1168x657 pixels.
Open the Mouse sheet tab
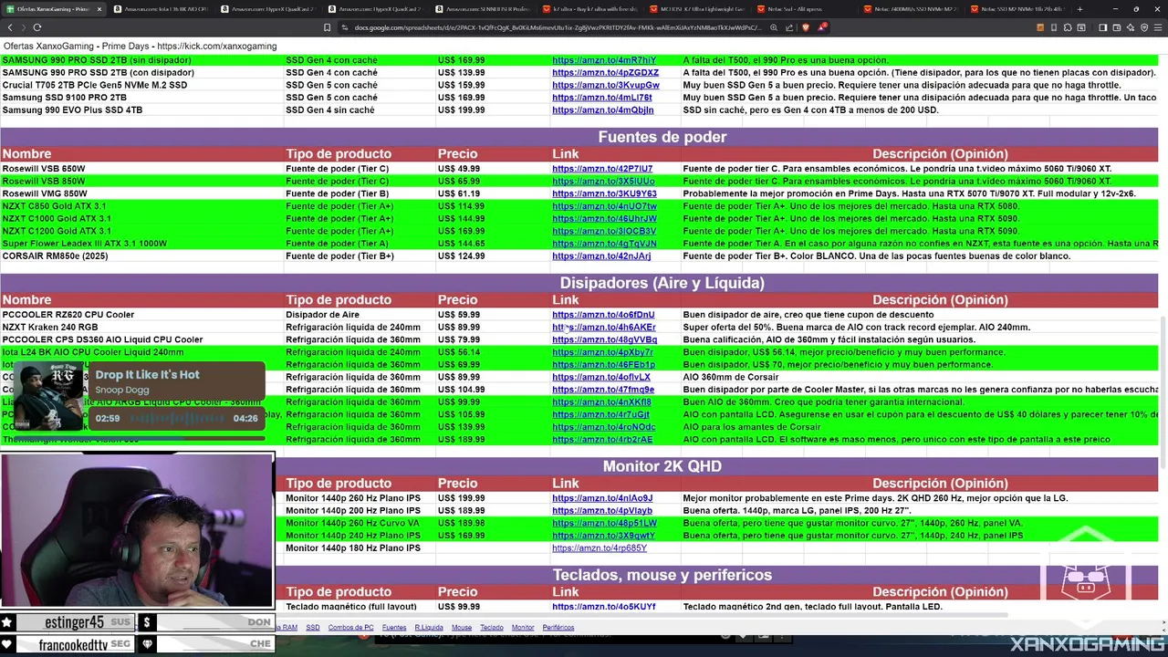[462, 628]
